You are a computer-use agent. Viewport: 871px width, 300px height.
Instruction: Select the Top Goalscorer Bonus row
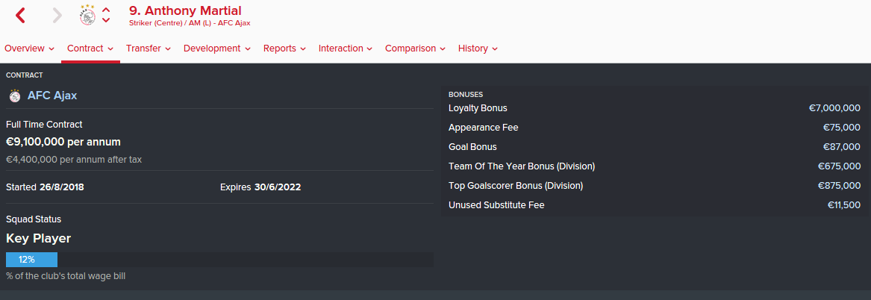point(655,186)
